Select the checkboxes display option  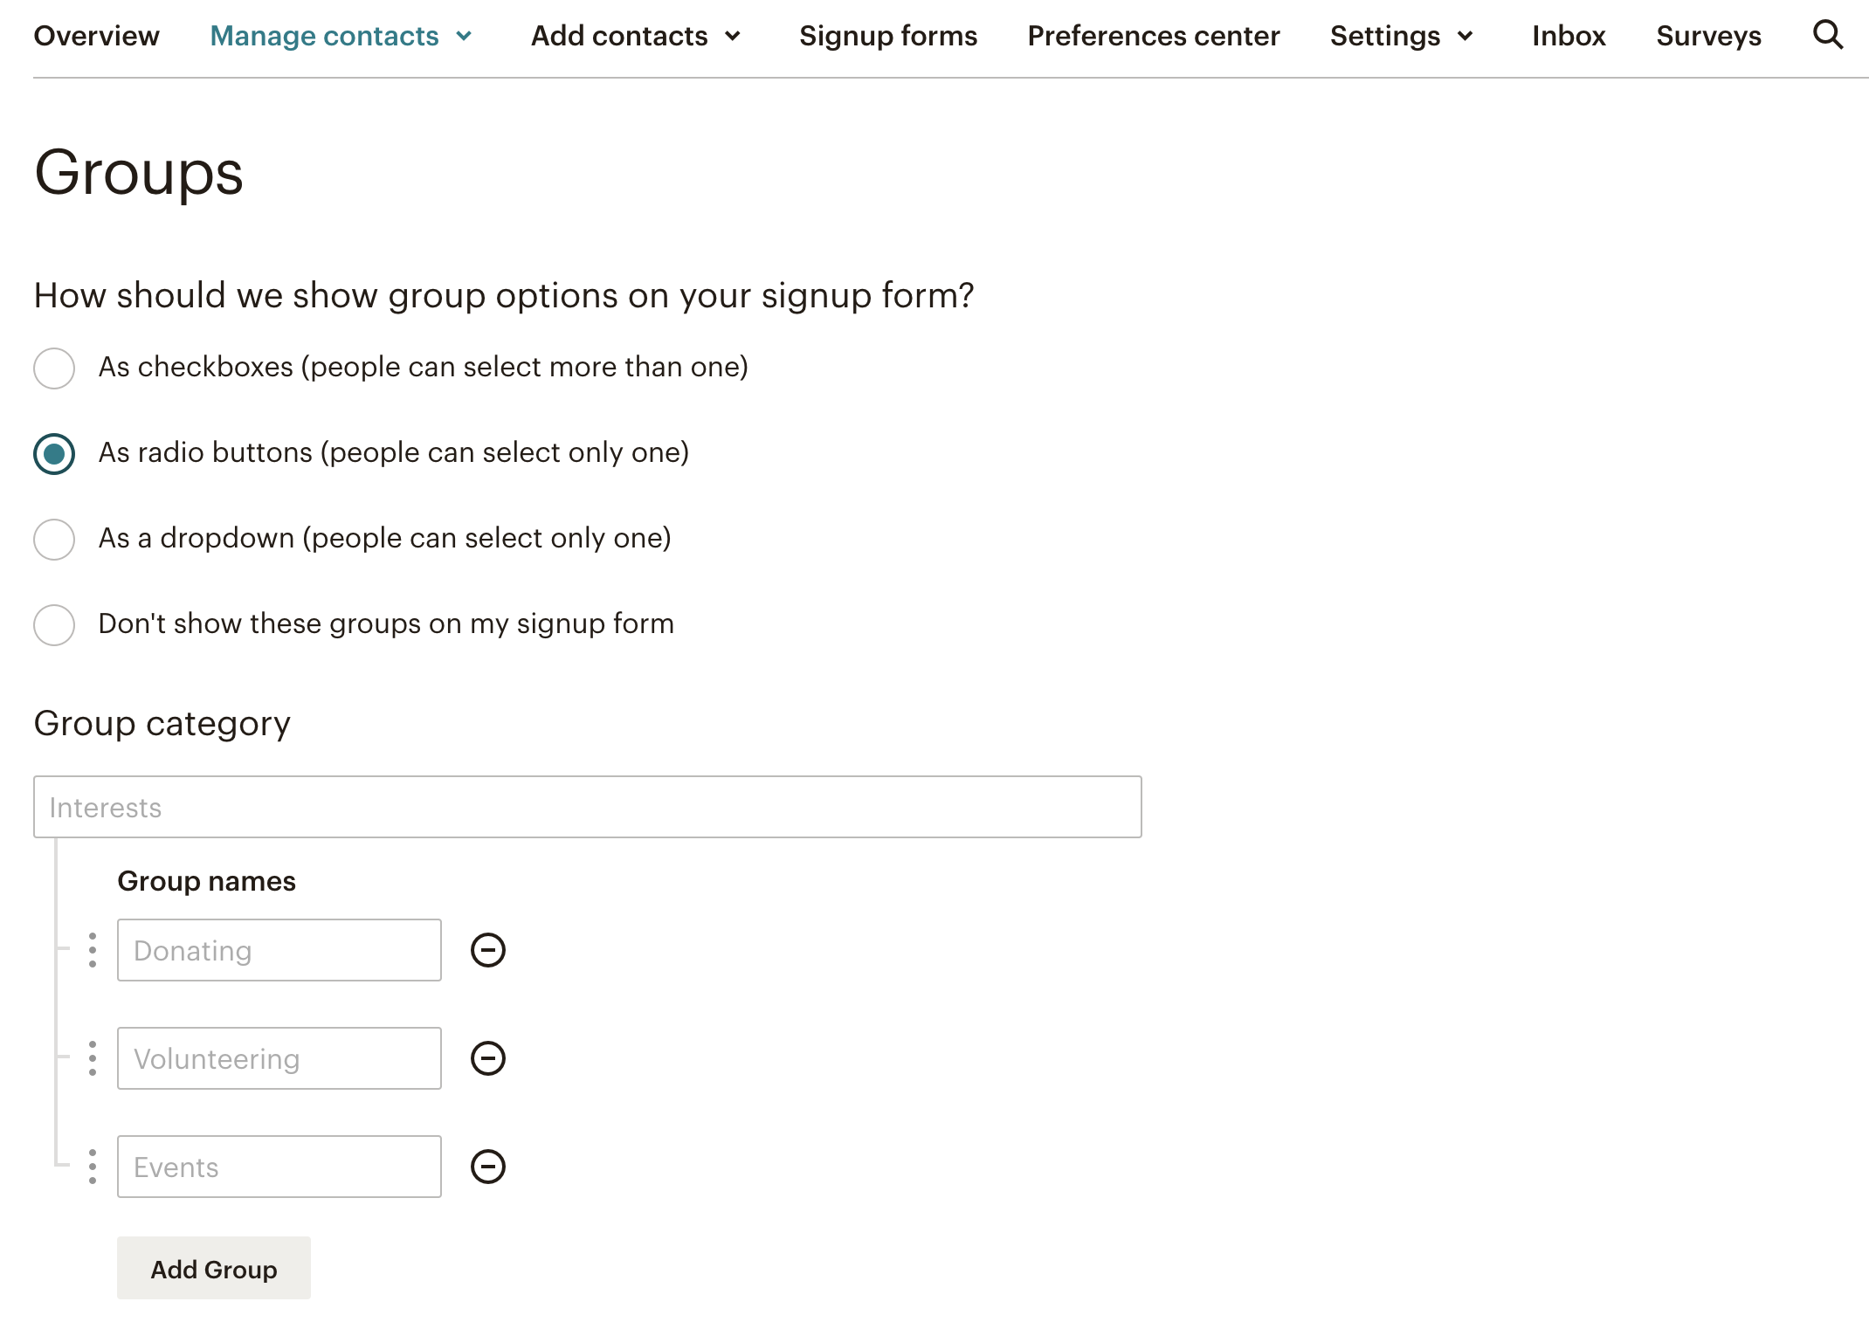coord(53,368)
